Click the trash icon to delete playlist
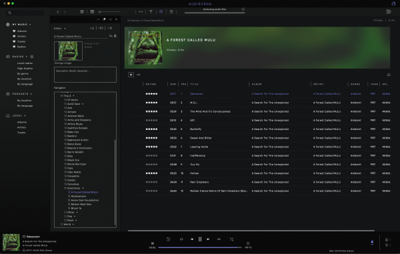The width and height of the screenshot is (400, 254). pos(115,36)
